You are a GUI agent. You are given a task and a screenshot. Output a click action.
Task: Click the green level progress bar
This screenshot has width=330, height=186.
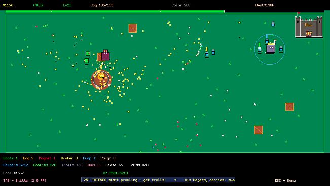tap(115, 11)
